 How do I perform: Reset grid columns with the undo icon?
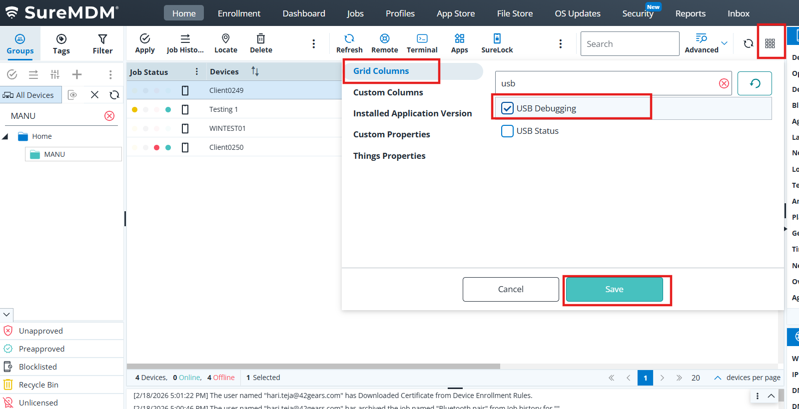click(755, 83)
